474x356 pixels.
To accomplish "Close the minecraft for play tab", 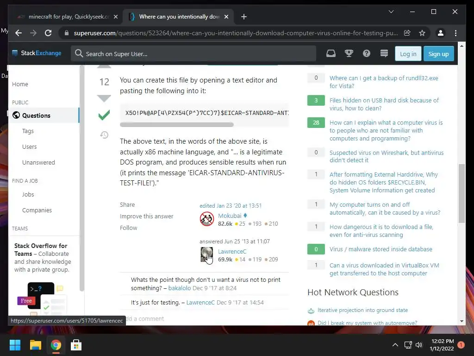I will (115, 17).
